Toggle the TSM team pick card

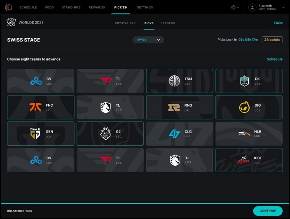[180, 81]
